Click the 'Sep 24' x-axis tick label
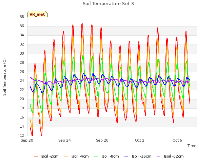This screenshot has width=217, height=163. coord(64,140)
